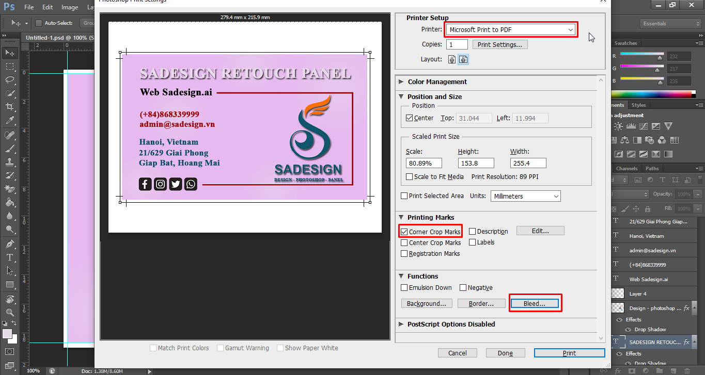Cancel the print dialog

pos(458,353)
